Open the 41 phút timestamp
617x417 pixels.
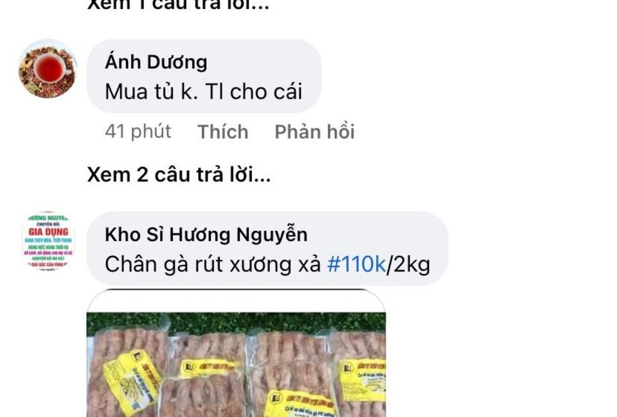coord(138,132)
